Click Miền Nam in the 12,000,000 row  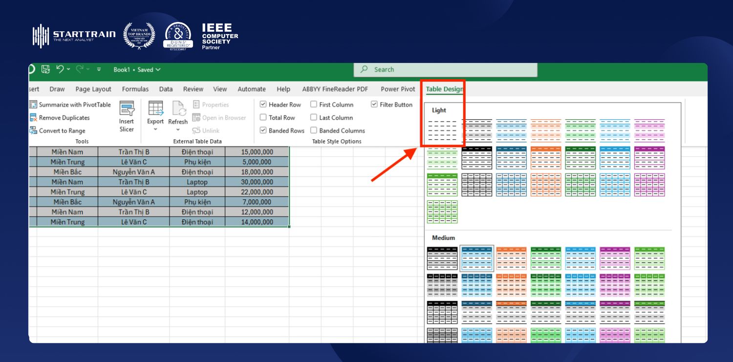67,212
